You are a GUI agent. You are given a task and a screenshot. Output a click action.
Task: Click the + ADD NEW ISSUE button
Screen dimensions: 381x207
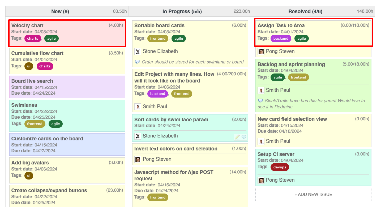pos(313,194)
